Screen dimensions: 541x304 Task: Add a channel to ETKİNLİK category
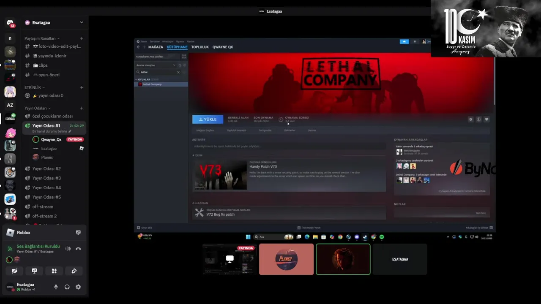82,87
